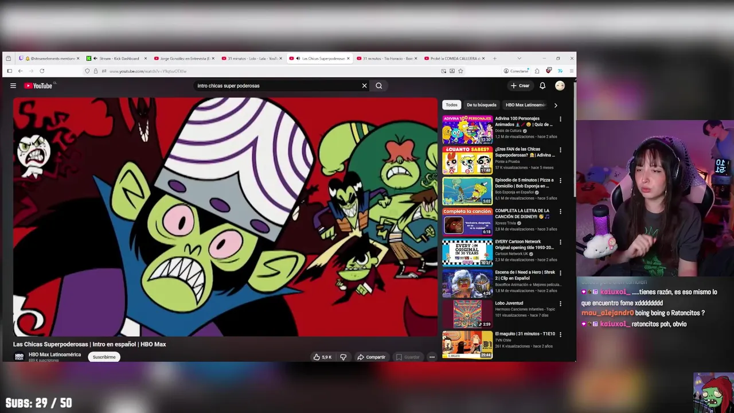Click the Crear button
The width and height of the screenshot is (734, 413).
(x=520, y=85)
